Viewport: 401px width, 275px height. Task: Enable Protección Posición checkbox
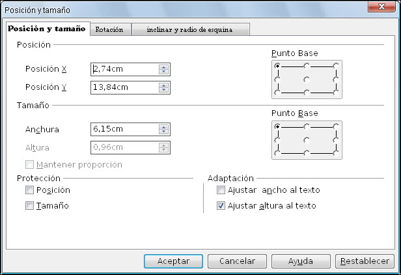coord(29,190)
